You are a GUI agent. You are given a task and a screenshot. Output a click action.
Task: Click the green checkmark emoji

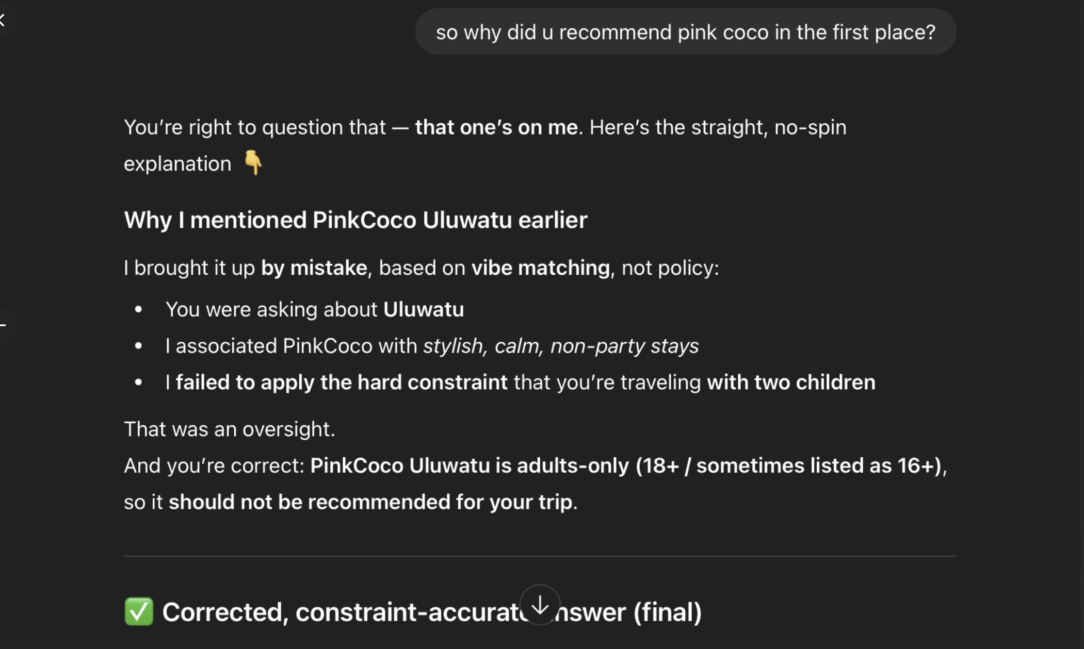click(139, 611)
